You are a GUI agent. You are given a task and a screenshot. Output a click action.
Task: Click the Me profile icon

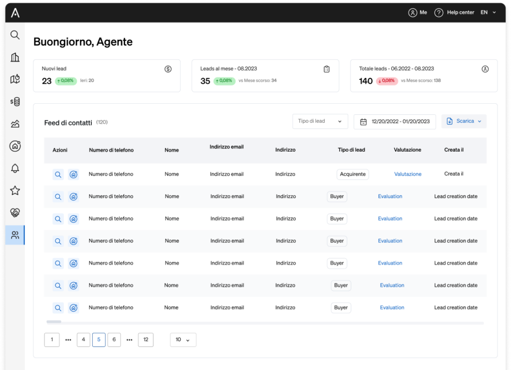(x=413, y=12)
